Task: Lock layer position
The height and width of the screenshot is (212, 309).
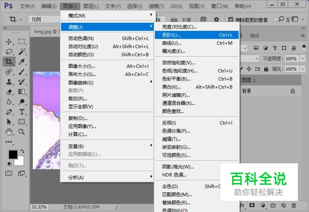Action: (249, 69)
